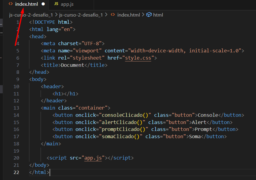
Task: Click the lang="en" attribute text
Action: 60,29
